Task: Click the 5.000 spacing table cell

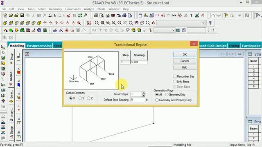Action: (x=139, y=62)
